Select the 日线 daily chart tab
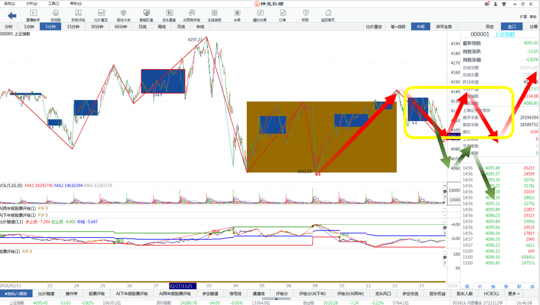The height and width of the screenshot is (305, 540). 142,27
